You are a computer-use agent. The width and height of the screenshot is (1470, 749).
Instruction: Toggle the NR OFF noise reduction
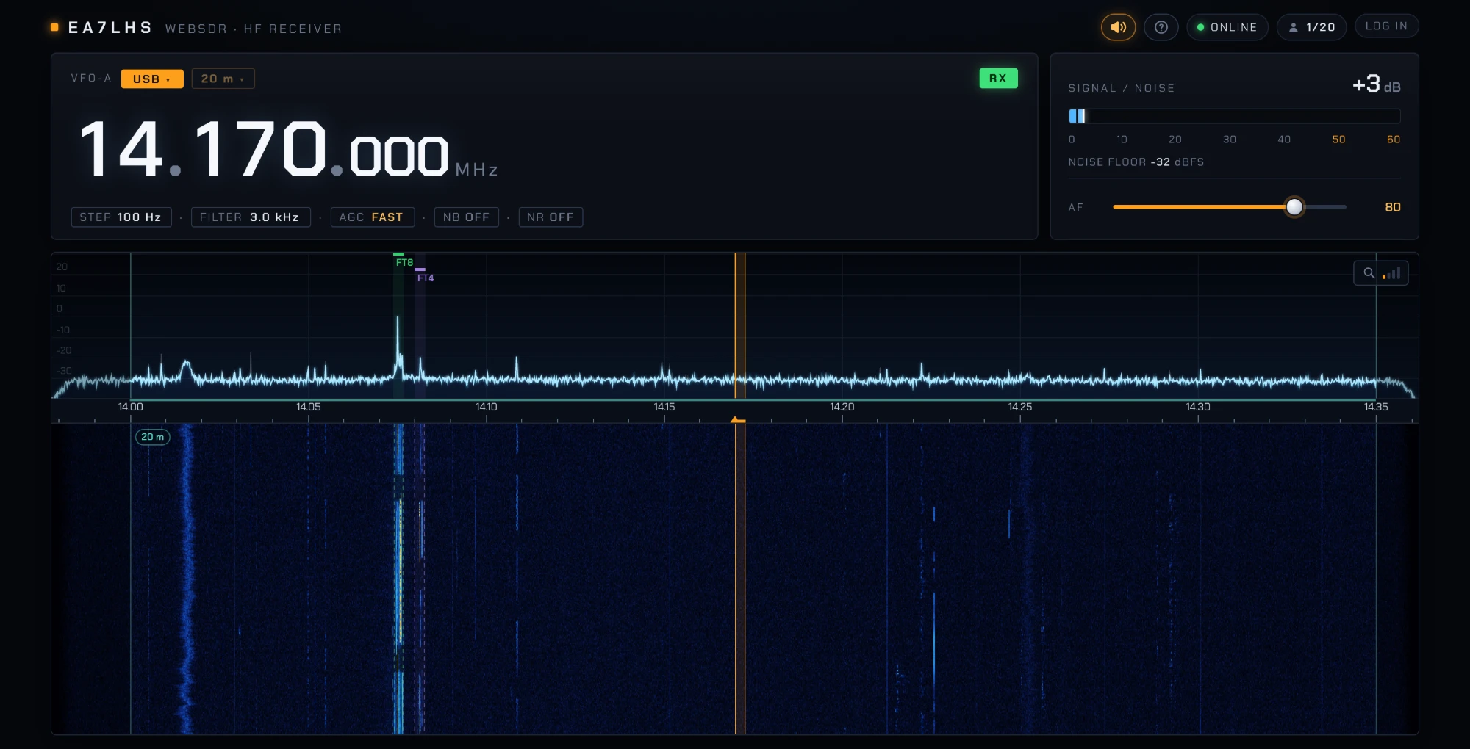coord(551,217)
